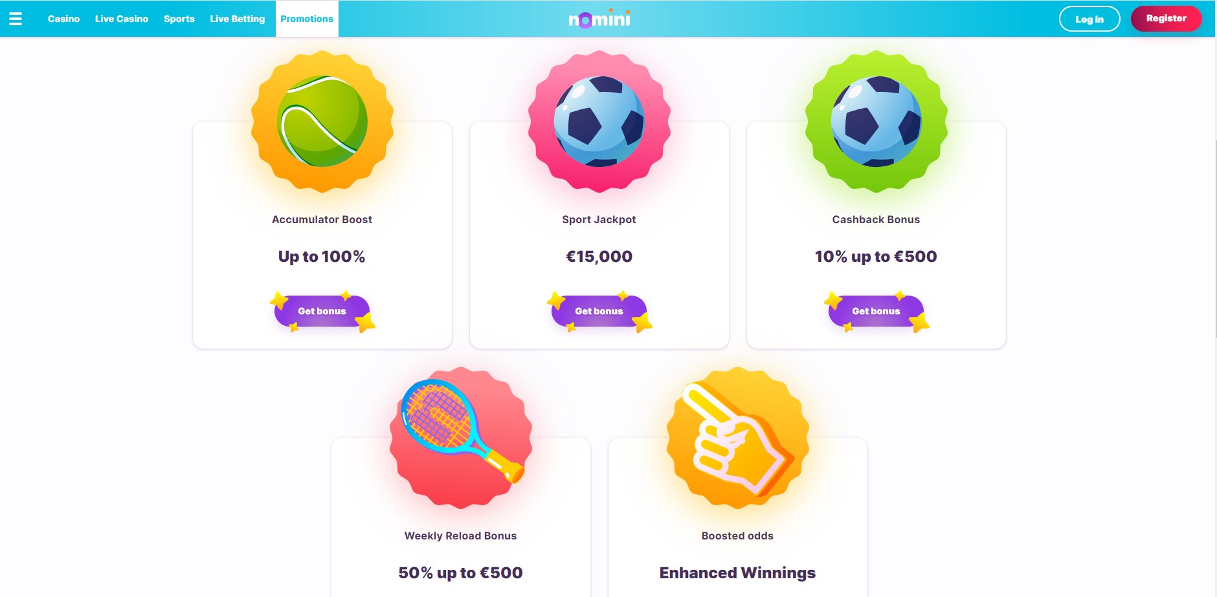1217x597 pixels.
Task: Get bonus for Sport Jackpot
Action: pos(599,311)
